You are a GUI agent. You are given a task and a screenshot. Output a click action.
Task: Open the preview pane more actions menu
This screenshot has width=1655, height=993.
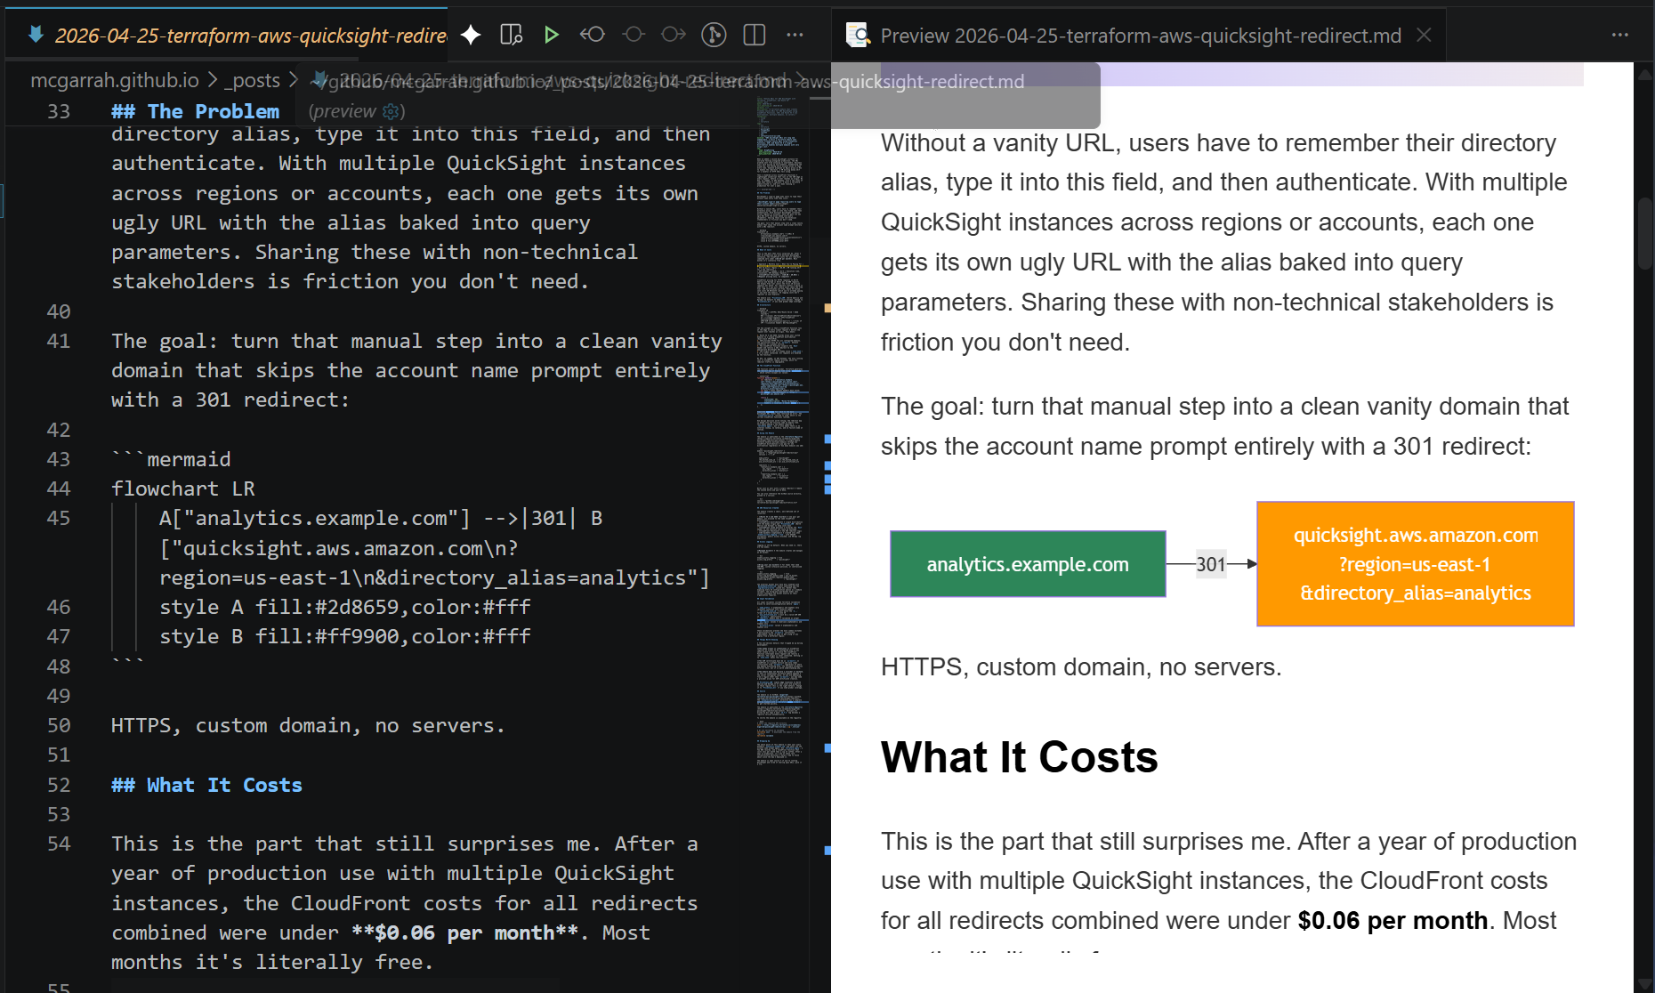[x=1618, y=35]
